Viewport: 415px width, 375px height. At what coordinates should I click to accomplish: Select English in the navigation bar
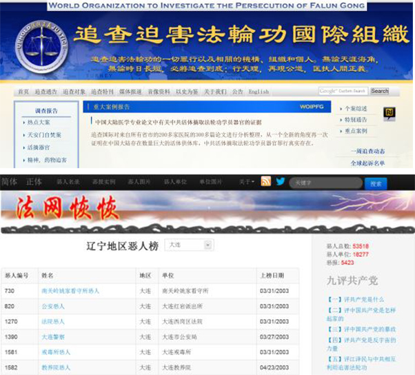click(x=259, y=92)
